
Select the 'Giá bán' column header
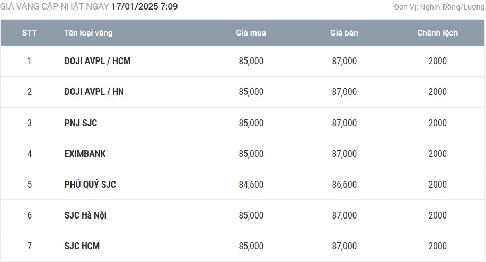coord(344,33)
